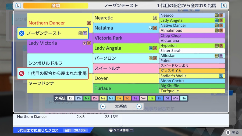The image size is (242, 136).
Task: Select the Northern Dancer 2×5 cross row
Action: 67,117
